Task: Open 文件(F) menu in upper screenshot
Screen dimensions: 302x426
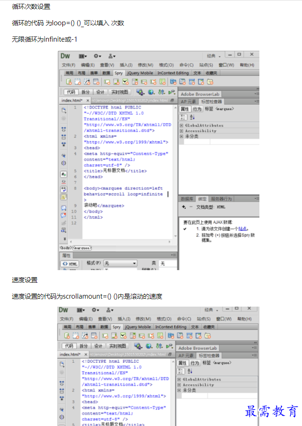Action: [68, 65]
